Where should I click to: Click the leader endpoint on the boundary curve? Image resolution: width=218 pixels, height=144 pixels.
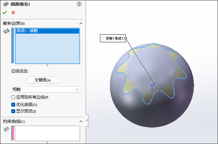159,91
